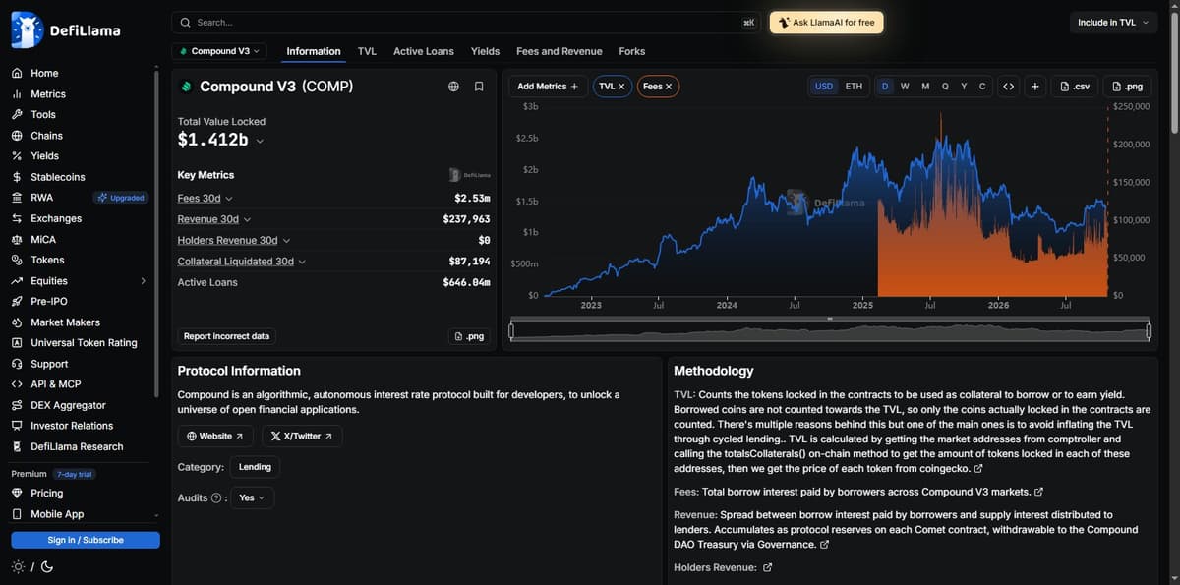Switch to the Information tab
The height and width of the screenshot is (585, 1180).
tap(314, 51)
